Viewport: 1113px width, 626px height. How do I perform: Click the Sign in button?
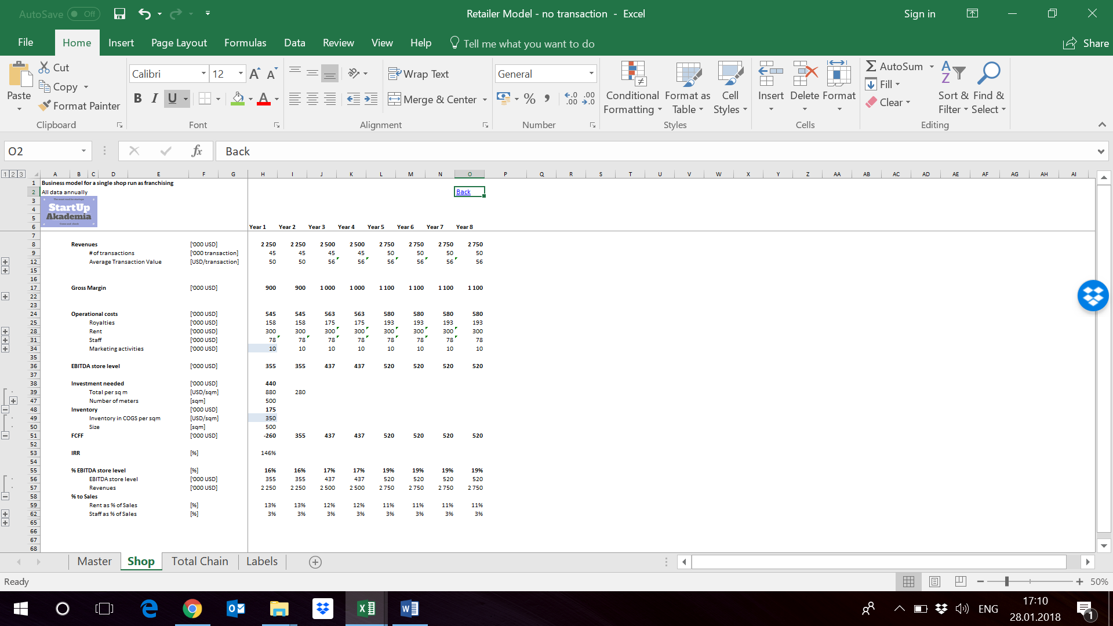tap(919, 13)
